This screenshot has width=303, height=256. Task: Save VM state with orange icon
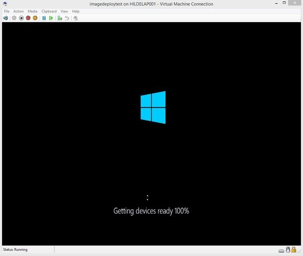35,18
